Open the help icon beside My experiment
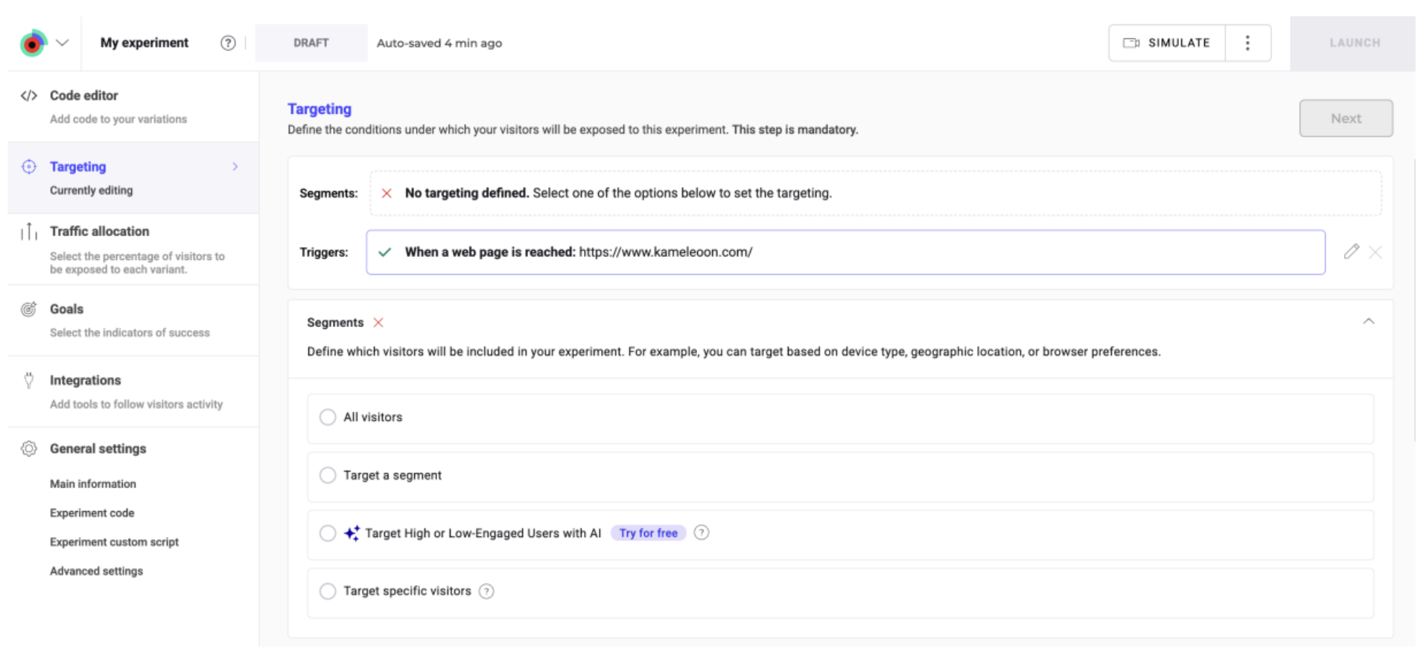 (x=228, y=43)
